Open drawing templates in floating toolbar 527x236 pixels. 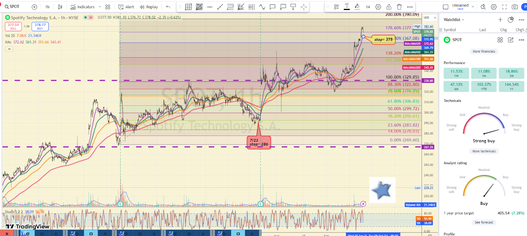[x=336, y=7]
